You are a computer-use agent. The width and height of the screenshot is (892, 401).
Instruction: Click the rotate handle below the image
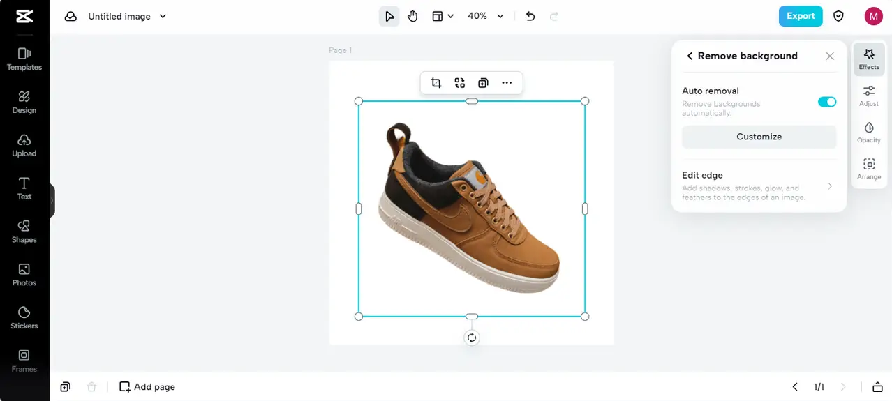472,338
